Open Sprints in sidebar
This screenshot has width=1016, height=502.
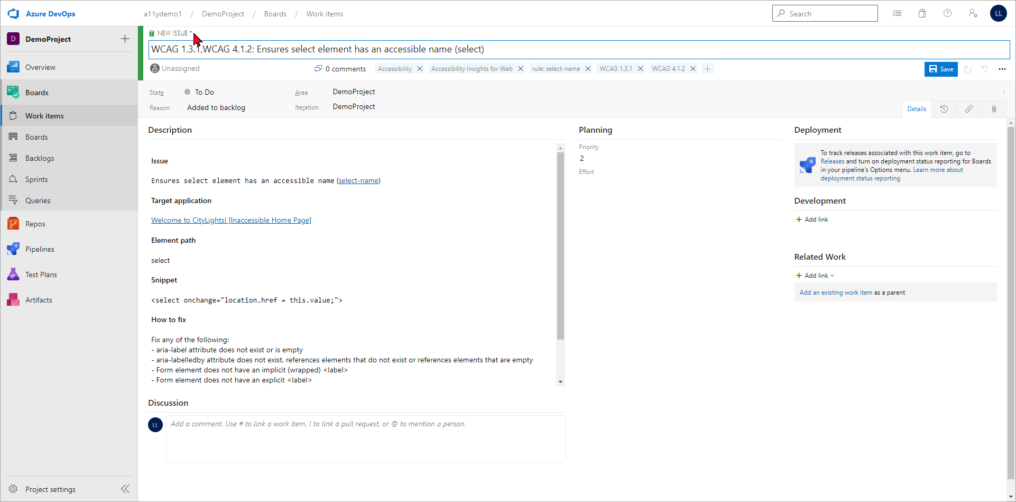coord(69,179)
